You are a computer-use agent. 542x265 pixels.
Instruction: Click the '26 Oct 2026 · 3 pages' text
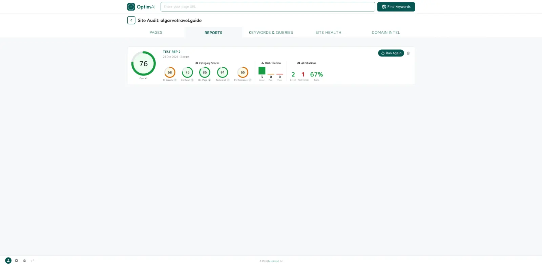[176, 57]
